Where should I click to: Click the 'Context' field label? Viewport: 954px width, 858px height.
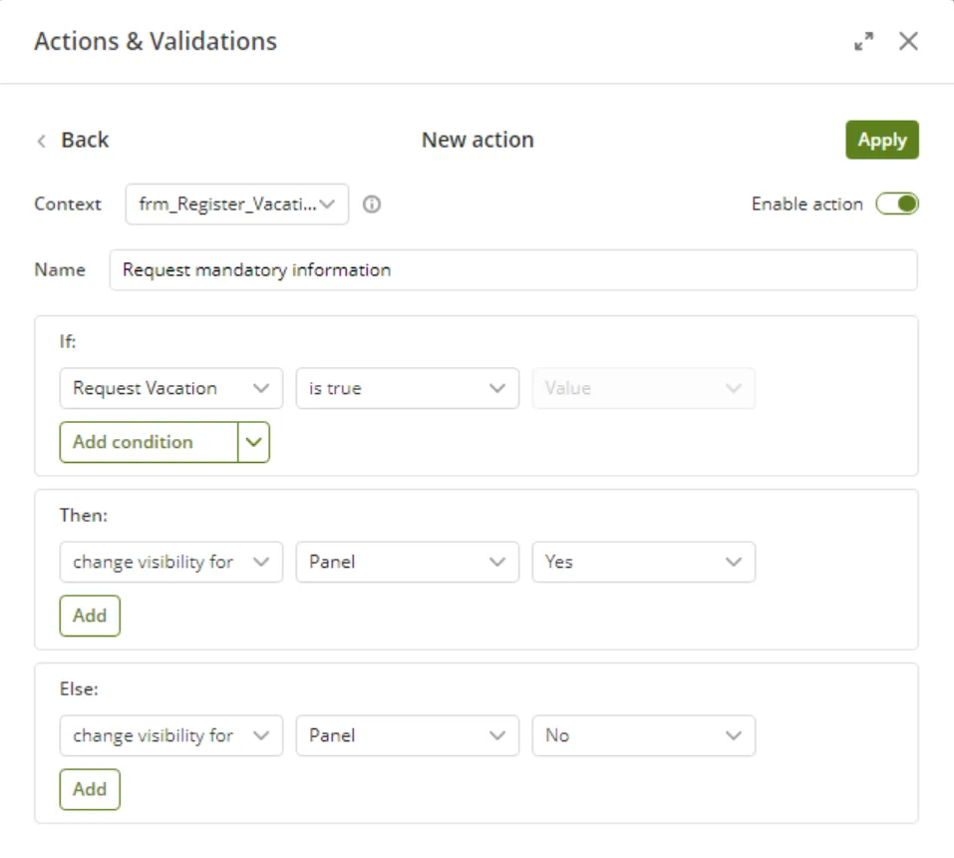tap(68, 204)
